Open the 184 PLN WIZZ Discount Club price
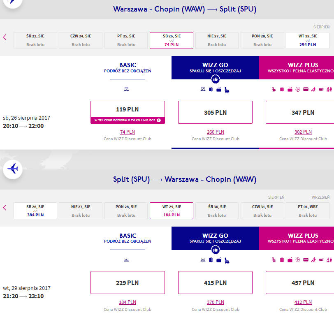 (x=128, y=302)
